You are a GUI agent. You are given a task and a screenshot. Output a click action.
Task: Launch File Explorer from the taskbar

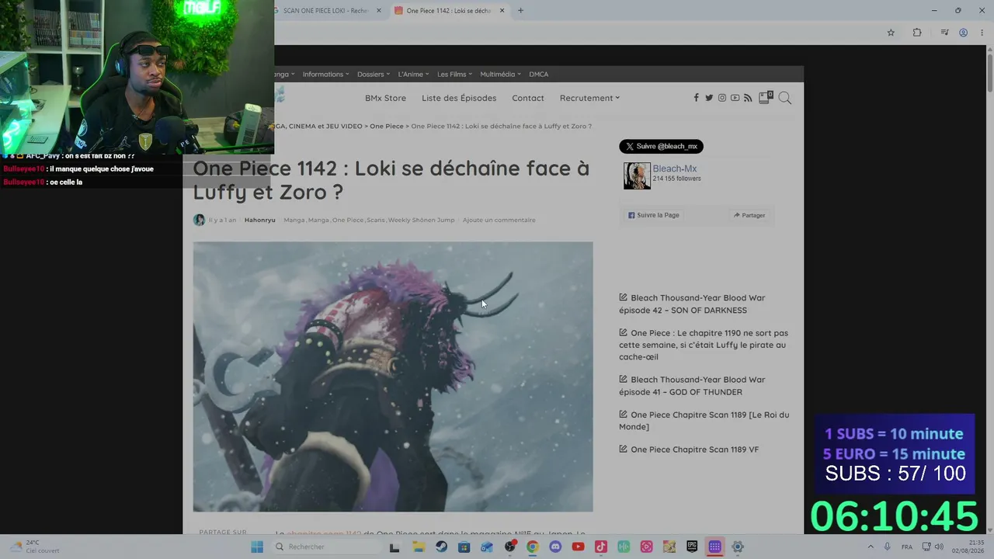(x=419, y=547)
